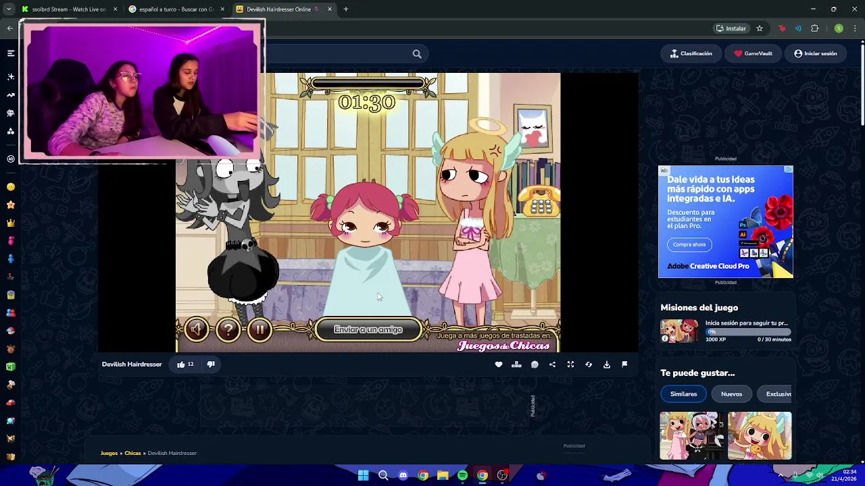865x486 pixels.
Task: Click the Chicas breadcrumb link
Action: (132, 453)
